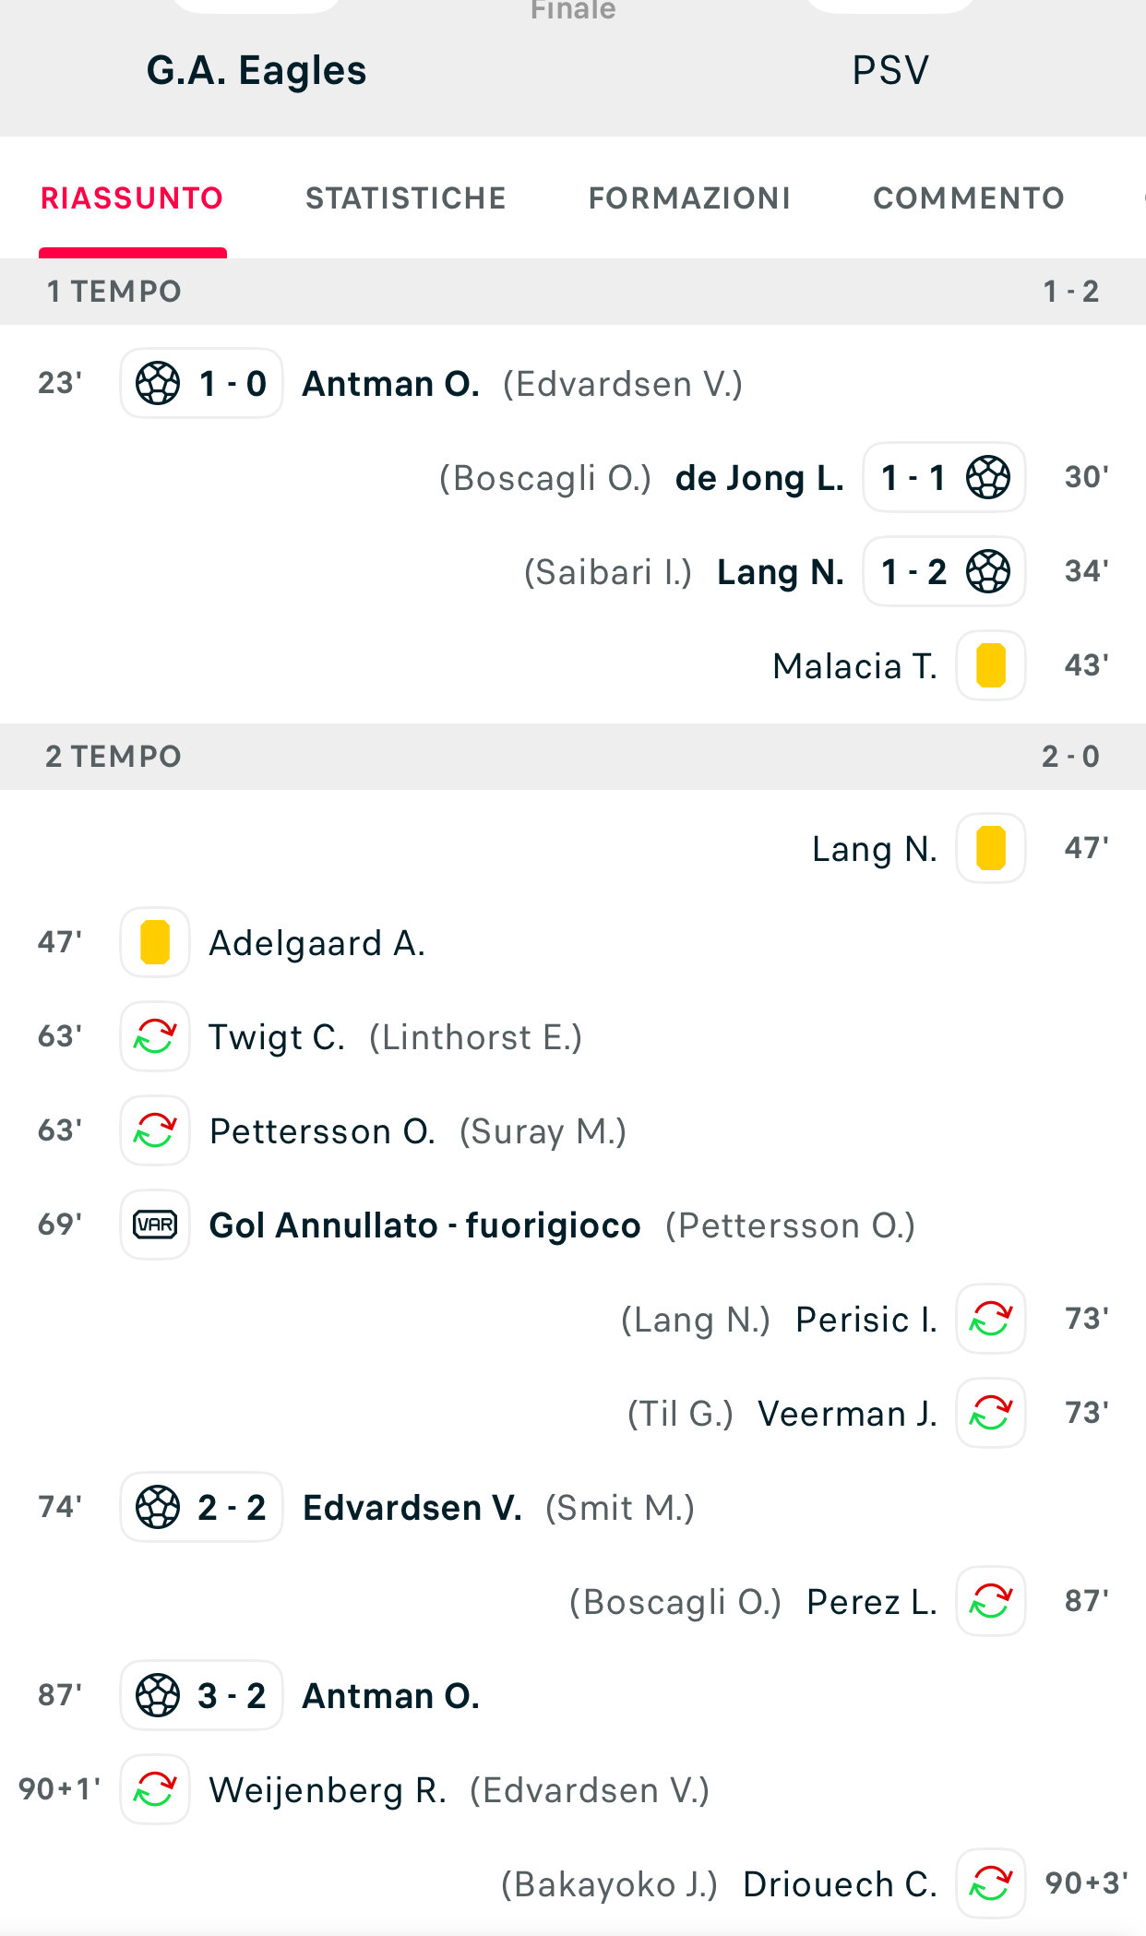The height and width of the screenshot is (1936, 1146).
Task: Click Twigt substitution arrows icon
Action: [155, 1036]
